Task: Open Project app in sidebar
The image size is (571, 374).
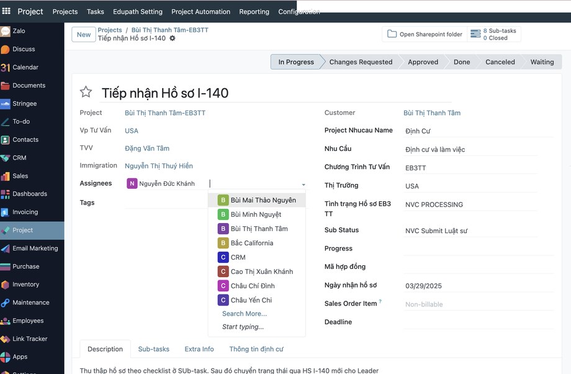Action: (32, 230)
